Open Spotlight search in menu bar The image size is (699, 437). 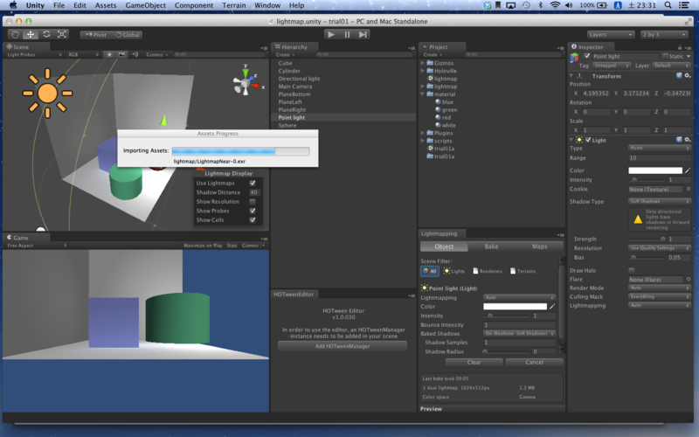pyautogui.click(x=668, y=5)
